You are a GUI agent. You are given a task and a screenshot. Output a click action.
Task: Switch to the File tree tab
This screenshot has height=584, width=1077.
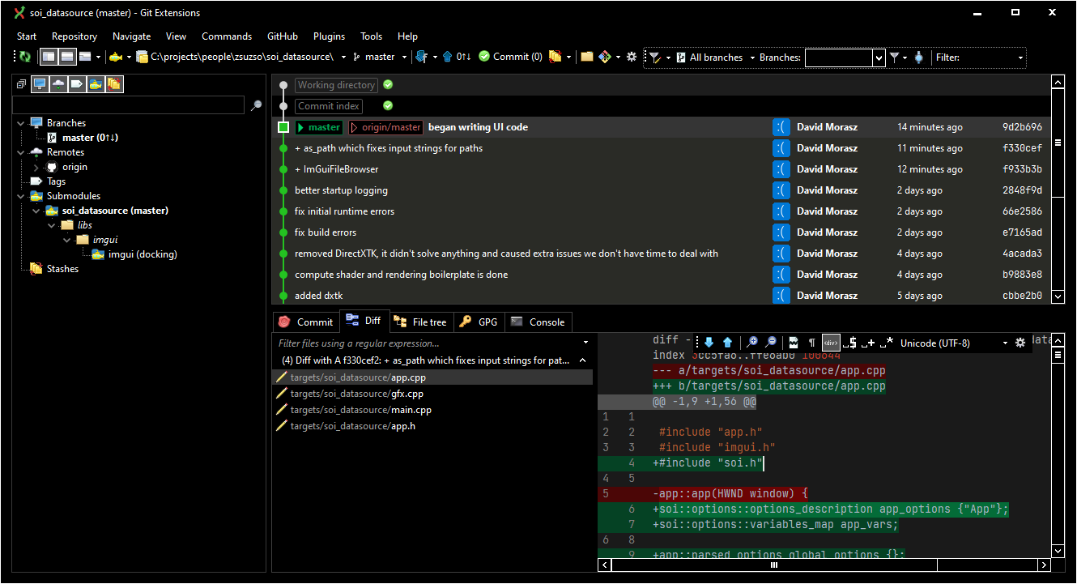(x=420, y=322)
